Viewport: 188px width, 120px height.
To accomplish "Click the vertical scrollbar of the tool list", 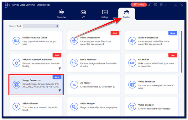I will click(181, 52).
